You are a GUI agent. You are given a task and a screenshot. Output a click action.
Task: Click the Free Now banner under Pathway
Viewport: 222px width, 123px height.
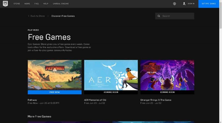[55, 92]
